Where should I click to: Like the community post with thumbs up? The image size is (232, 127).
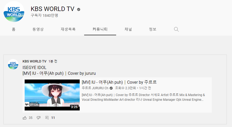(25, 118)
